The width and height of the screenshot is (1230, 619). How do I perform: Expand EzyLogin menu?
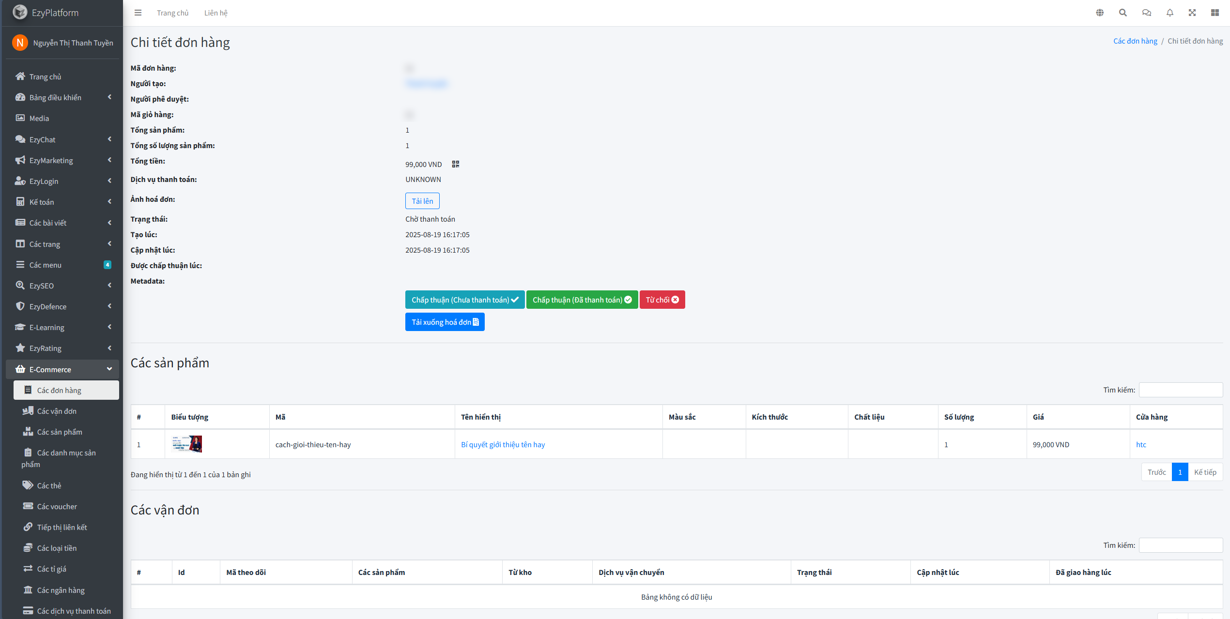(x=62, y=181)
